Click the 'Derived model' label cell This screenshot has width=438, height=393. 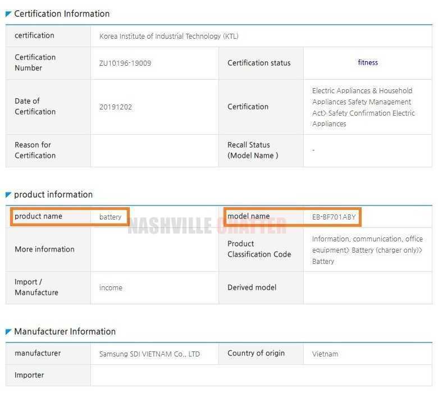click(x=252, y=287)
